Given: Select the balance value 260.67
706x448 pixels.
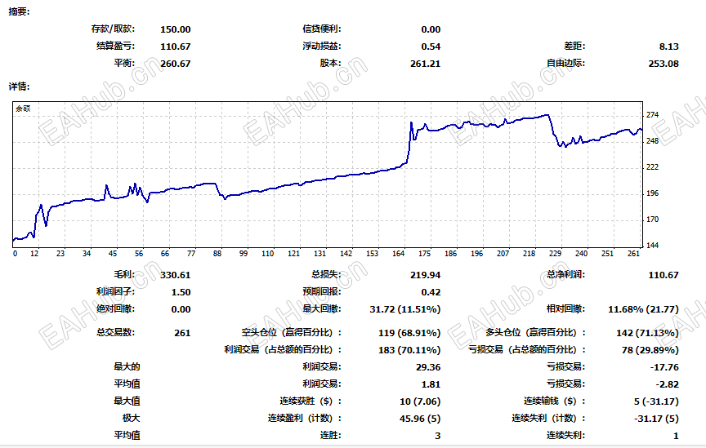Looking at the screenshot, I should [175, 64].
